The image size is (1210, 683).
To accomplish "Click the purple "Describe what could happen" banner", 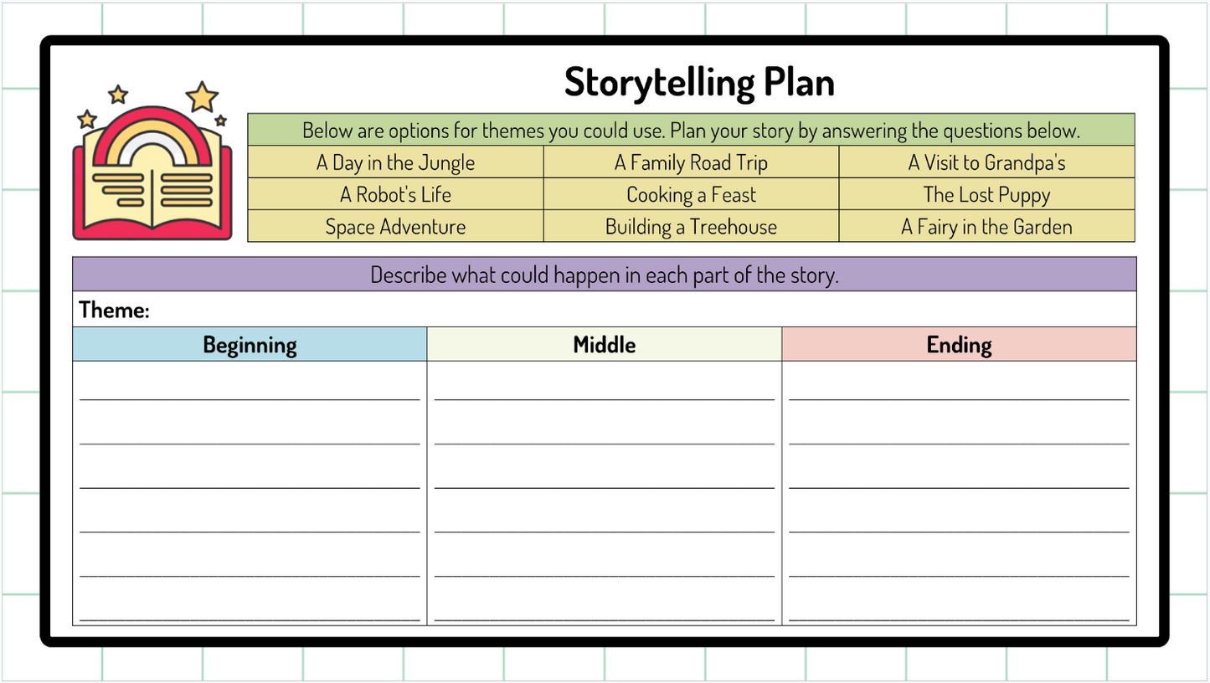I will pos(604,275).
